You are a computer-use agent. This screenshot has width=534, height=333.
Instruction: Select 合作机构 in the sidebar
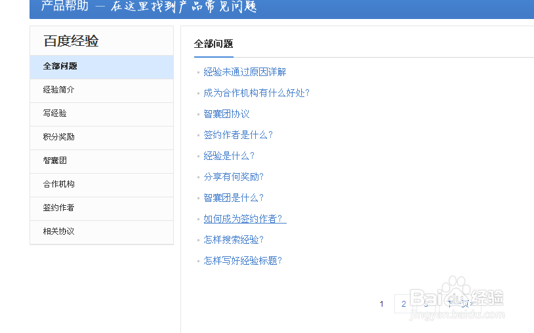click(102, 185)
